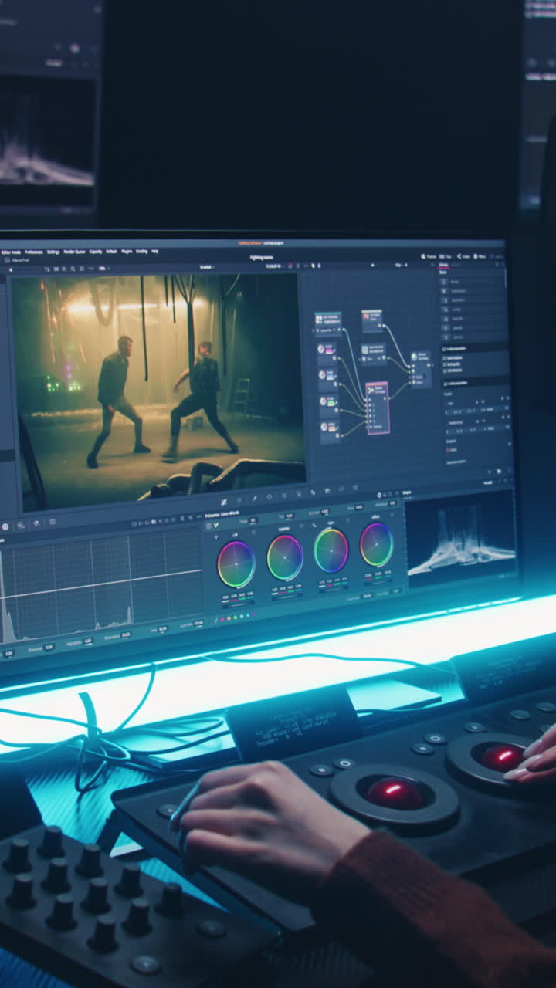The height and width of the screenshot is (988, 556).
Task: Select the output node on right
Action: [x=420, y=368]
